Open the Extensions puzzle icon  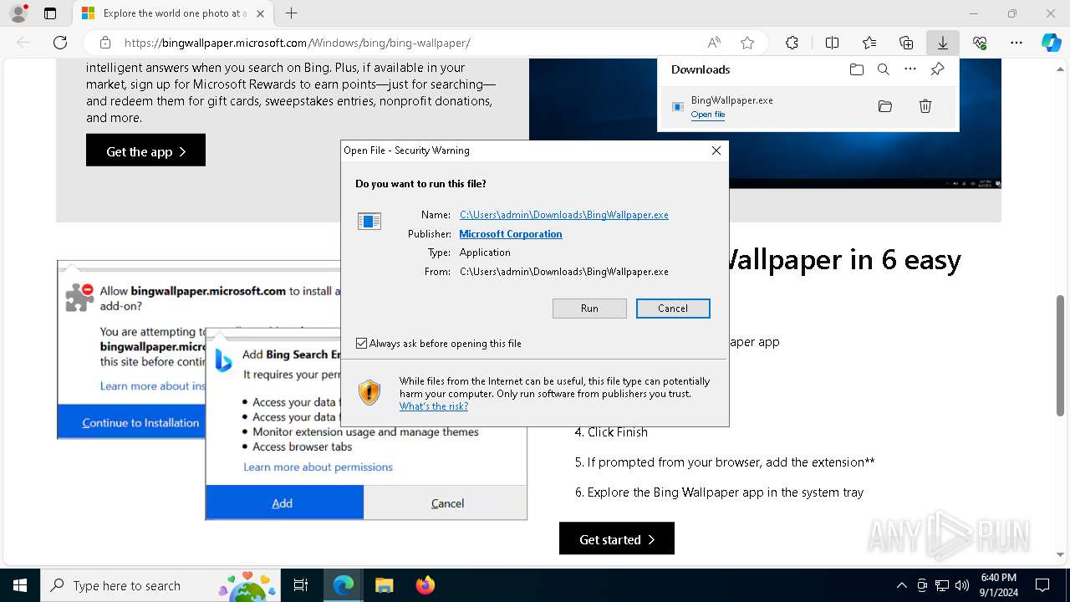point(792,43)
